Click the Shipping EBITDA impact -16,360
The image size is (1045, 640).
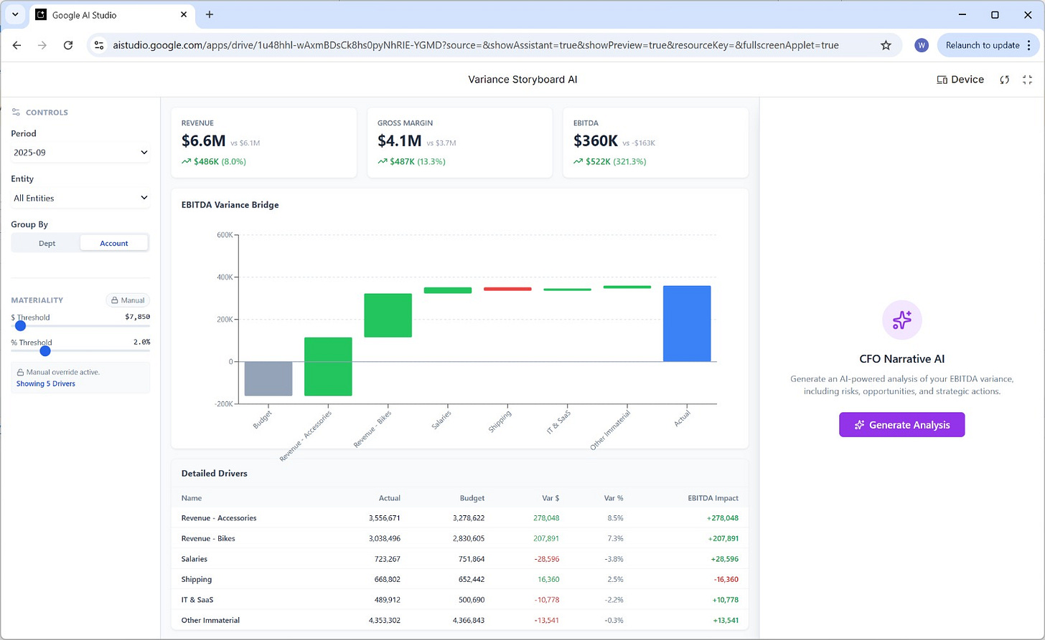click(726, 579)
